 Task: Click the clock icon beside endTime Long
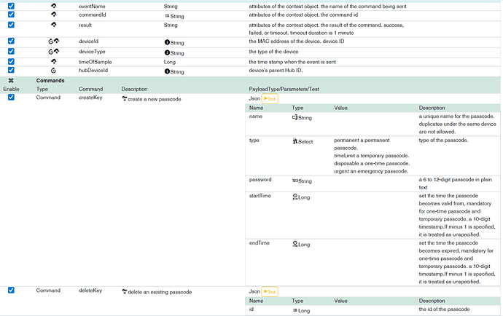point(295,244)
